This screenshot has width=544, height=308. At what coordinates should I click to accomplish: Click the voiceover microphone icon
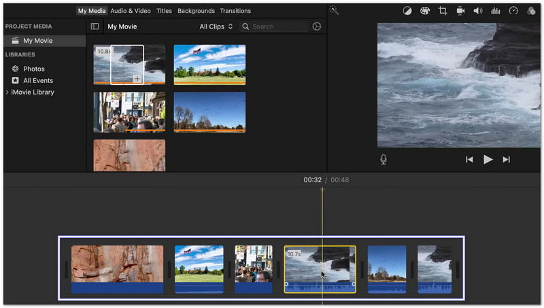[384, 159]
